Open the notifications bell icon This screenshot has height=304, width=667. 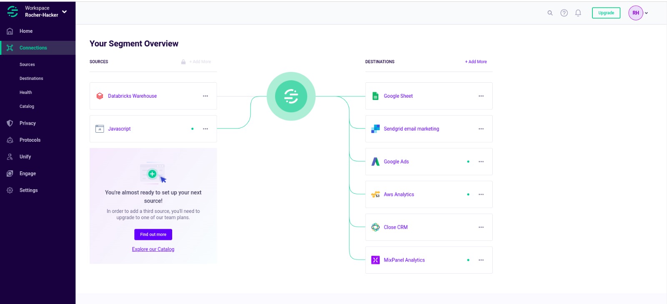(578, 13)
